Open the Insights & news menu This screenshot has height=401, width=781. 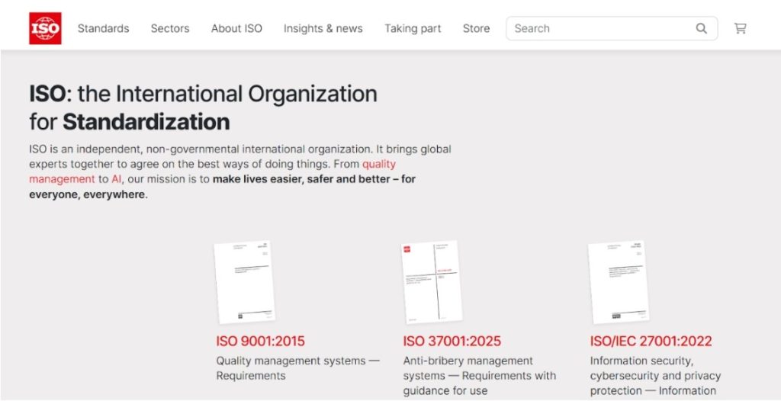click(x=323, y=29)
